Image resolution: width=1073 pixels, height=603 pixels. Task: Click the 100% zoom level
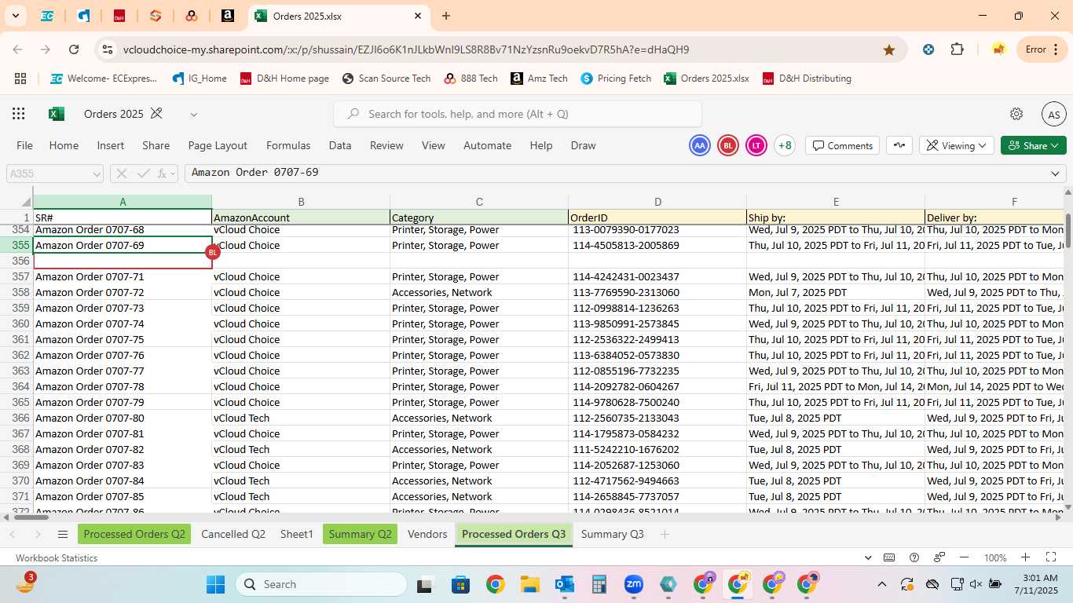(995, 557)
